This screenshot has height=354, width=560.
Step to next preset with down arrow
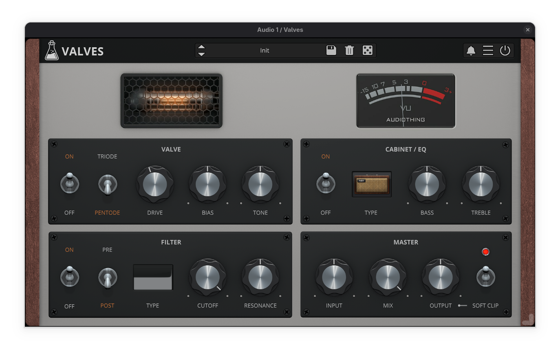tap(201, 54)
